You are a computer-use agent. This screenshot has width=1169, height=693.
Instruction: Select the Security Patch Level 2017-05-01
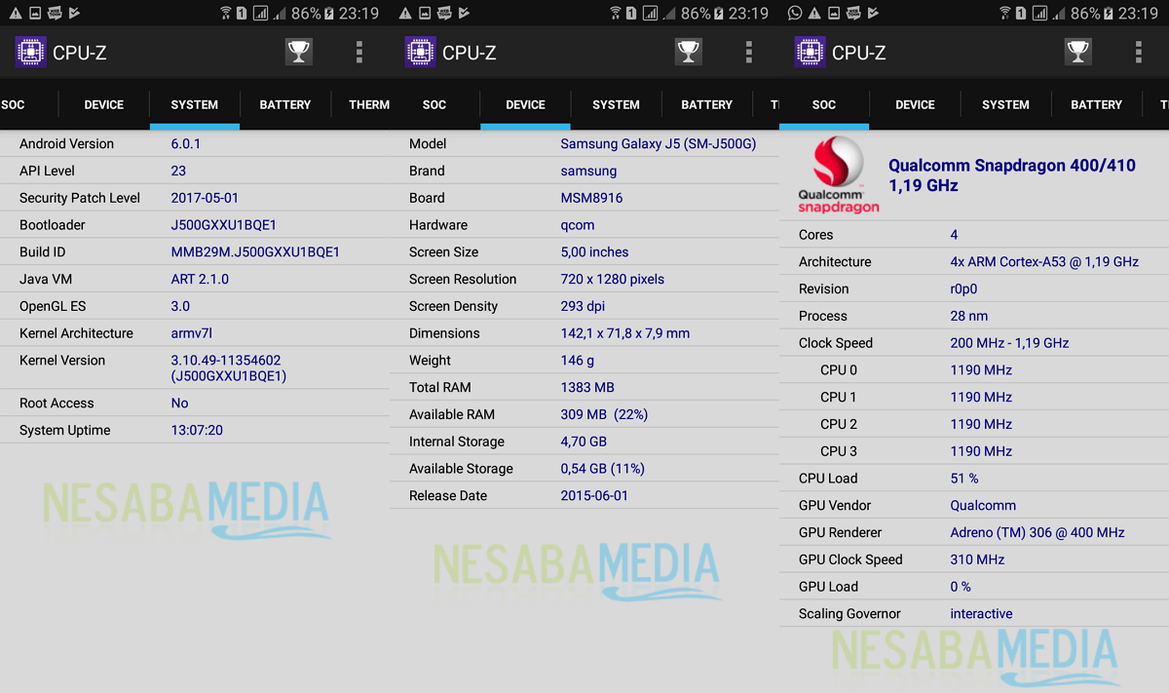(x=205, y=198)
